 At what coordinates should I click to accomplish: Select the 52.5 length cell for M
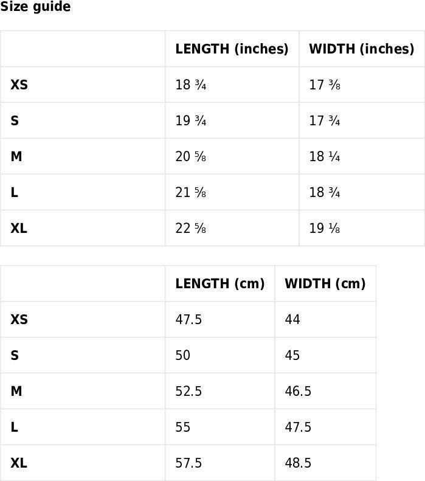(x=220, y=391)
